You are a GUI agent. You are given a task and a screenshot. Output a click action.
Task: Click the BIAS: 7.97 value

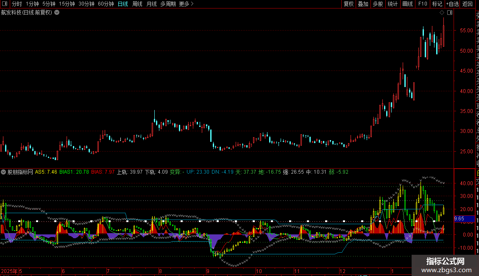click(x=103, y=172)
